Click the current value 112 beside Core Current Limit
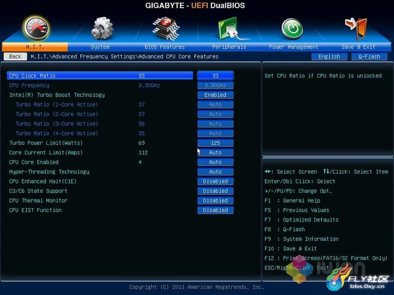The height and width of the screenshot is (295, 394). click(143, 152)
